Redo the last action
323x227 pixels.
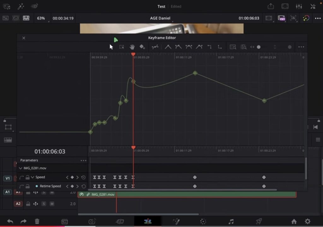point(23,221)
